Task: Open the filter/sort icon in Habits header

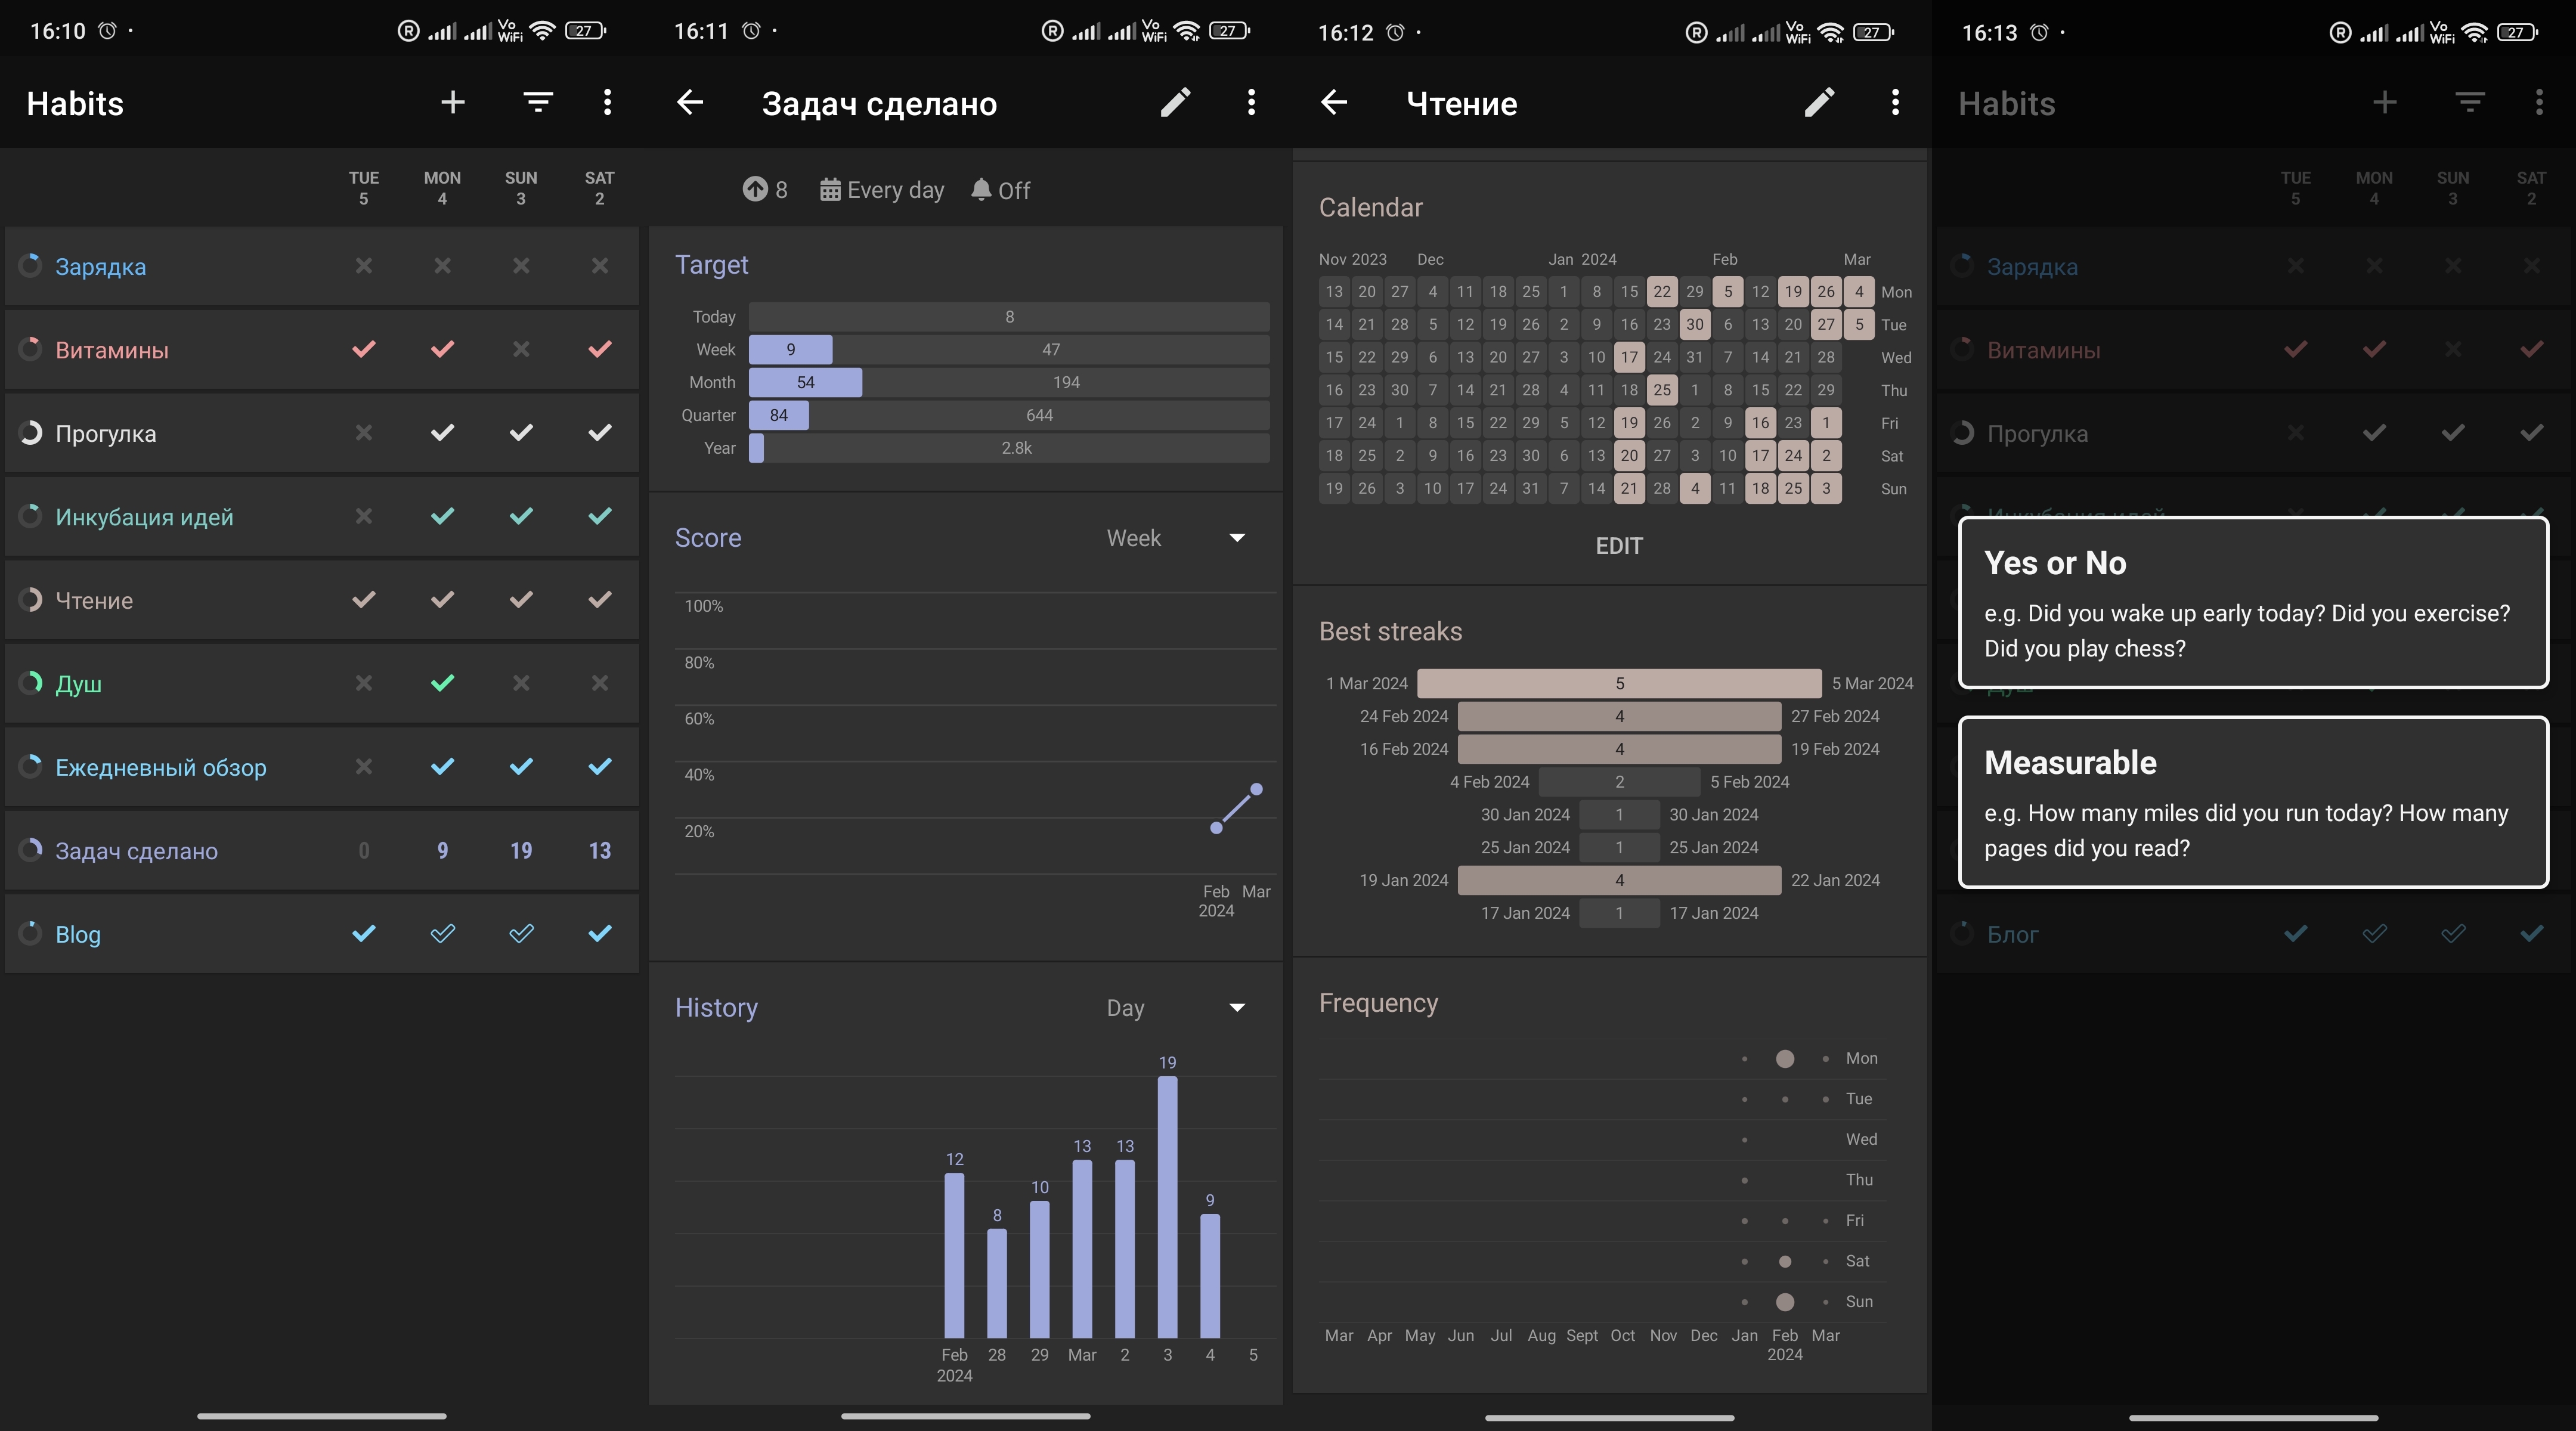Action: point(538,102)
